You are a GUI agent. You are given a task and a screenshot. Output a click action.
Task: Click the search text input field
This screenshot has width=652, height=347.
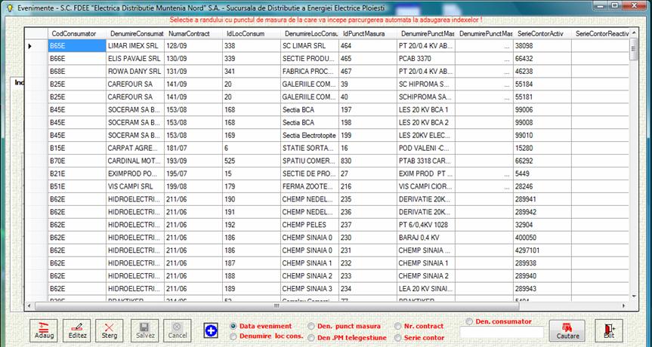click(x=502, y=333)
